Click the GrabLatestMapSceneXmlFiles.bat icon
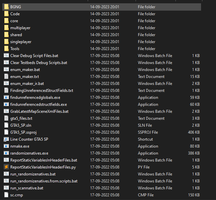This screenshot has height=200, width=216. click(x=6, y=111)
